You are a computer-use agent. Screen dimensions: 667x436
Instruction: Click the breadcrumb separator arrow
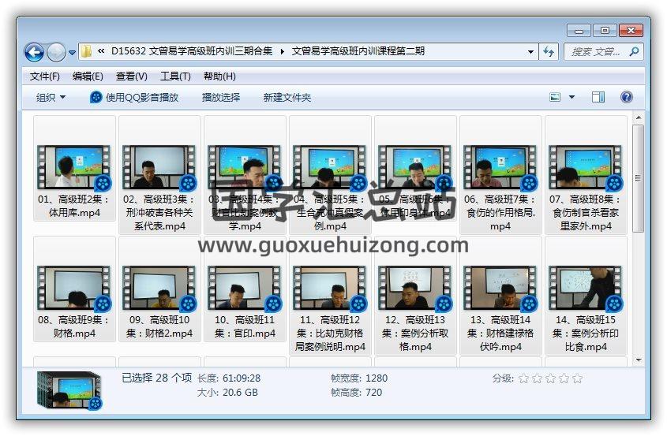[282, 52]
